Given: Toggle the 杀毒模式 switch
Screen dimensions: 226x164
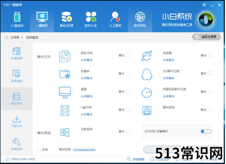Looking at the screenshot, I should pyautogui.click(x=206, y=131).
